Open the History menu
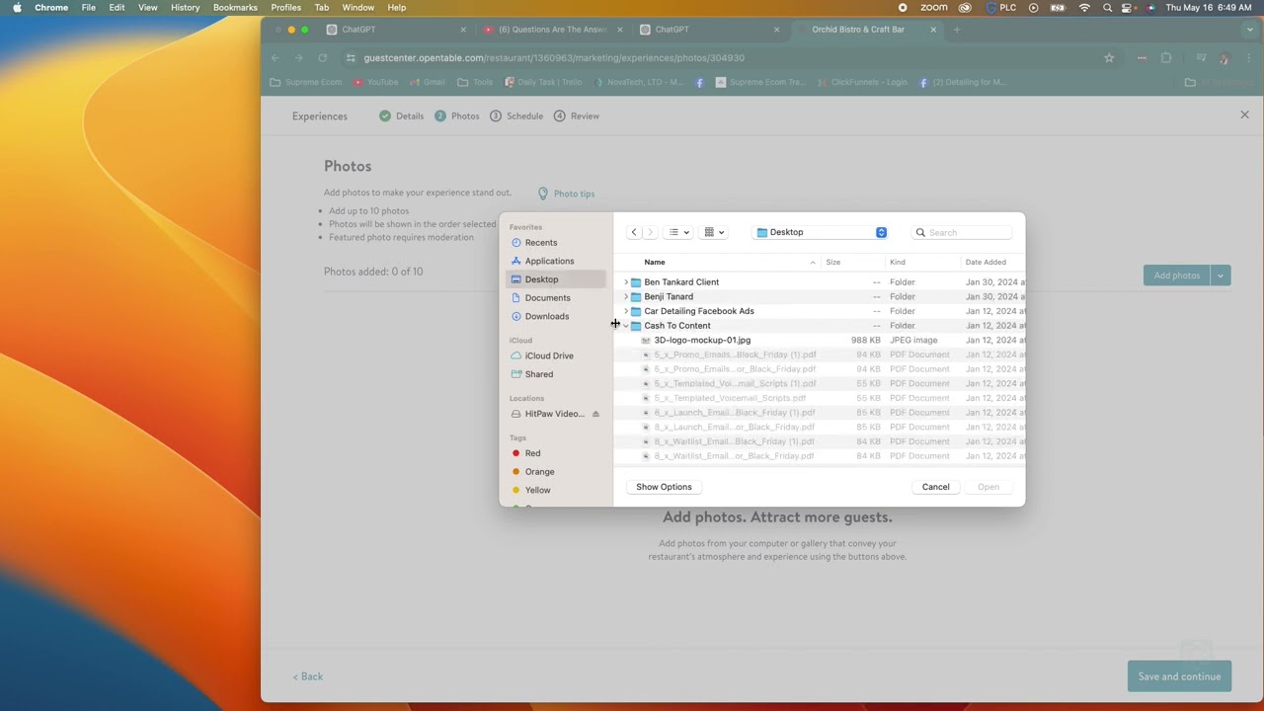 pos(185,7)
